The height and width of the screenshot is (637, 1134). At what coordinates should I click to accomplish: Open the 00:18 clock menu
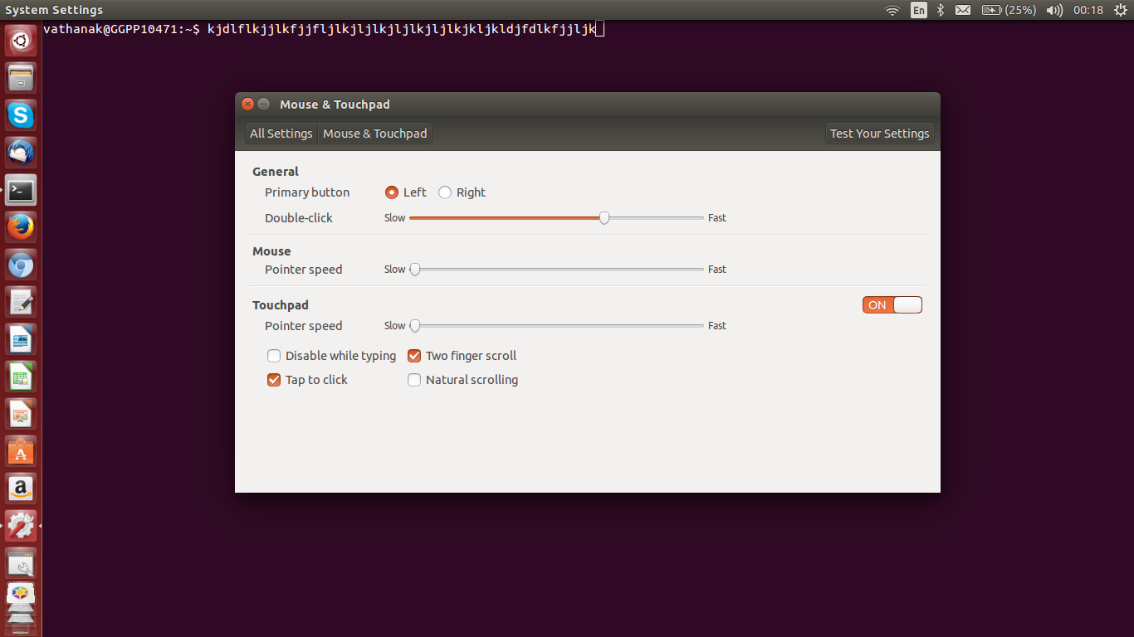click(x=1088, y=10)
